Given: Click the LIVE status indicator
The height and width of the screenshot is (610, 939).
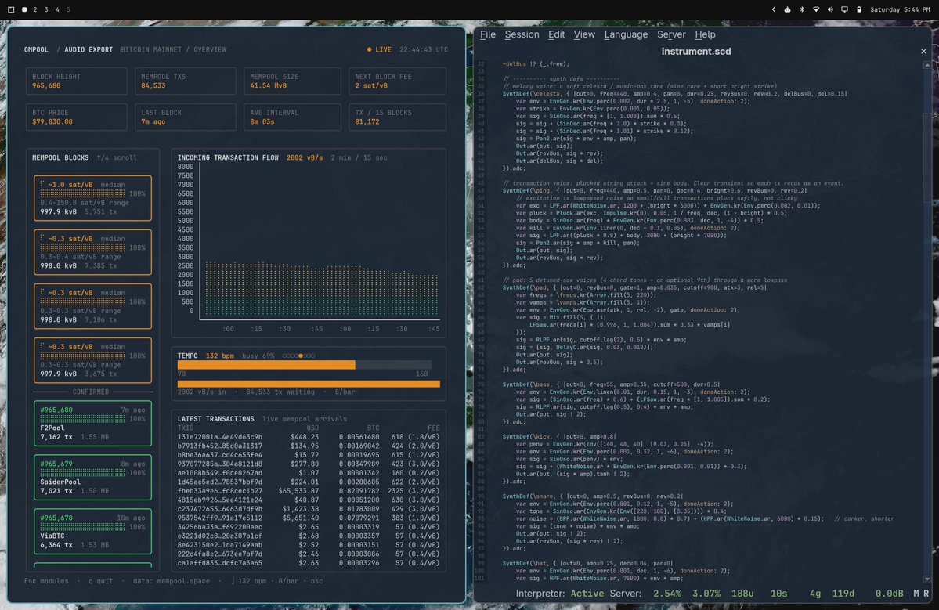Looking at the screenshot, I should (379, 49).
